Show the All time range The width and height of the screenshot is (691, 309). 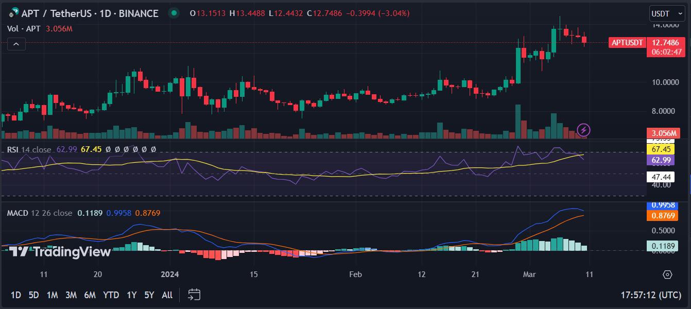tap(167, 295)
